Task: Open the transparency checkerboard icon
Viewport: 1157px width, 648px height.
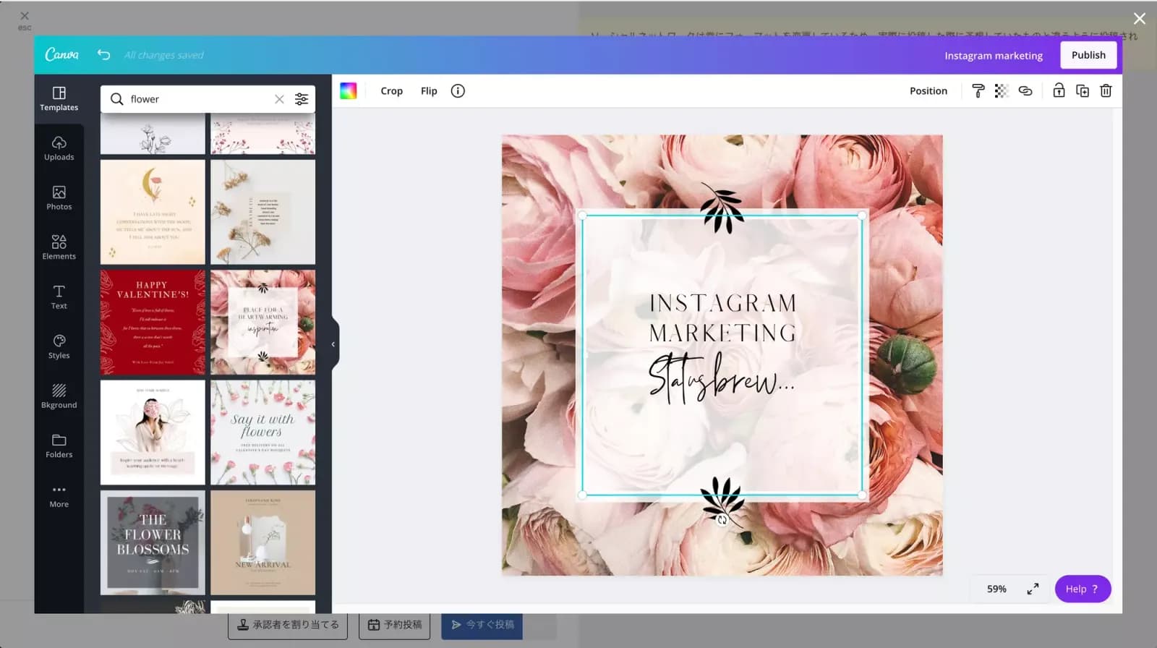Action: pos(1002,91)
